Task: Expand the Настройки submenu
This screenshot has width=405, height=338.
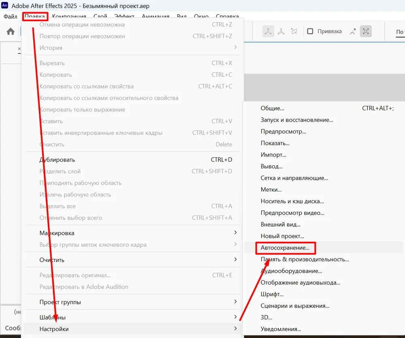Action: click(132, 329)
